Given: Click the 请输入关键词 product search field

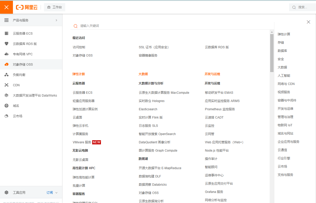Looking at the screenshot, I should pos(172,26).
